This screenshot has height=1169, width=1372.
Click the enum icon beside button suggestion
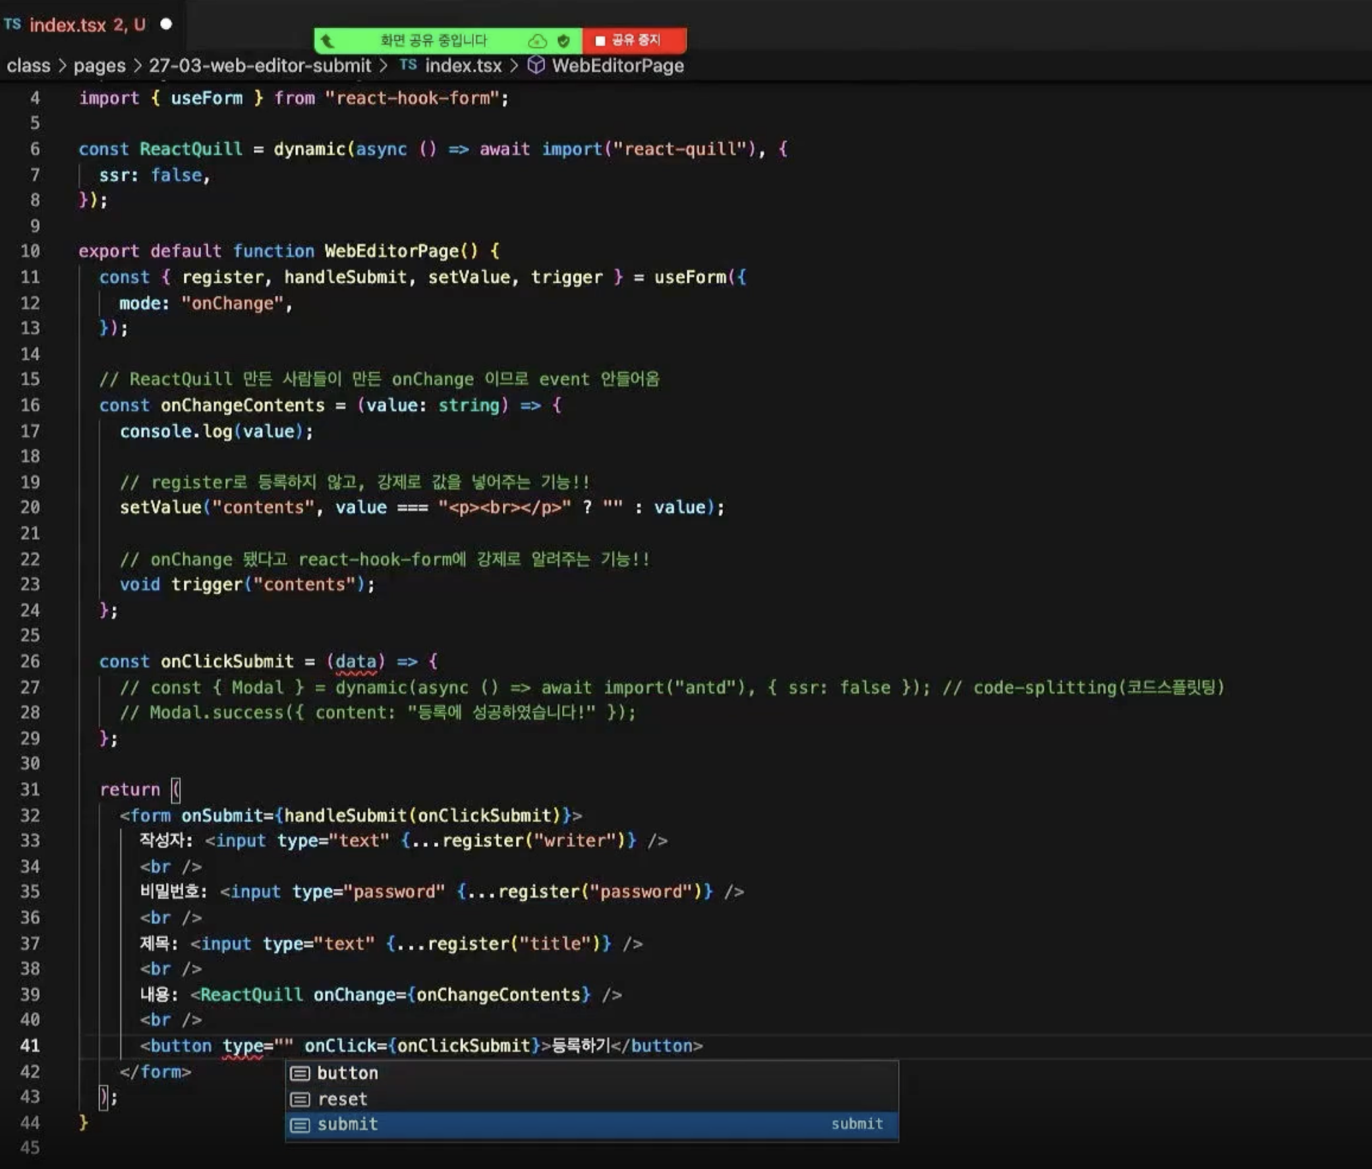point(300,1073)
